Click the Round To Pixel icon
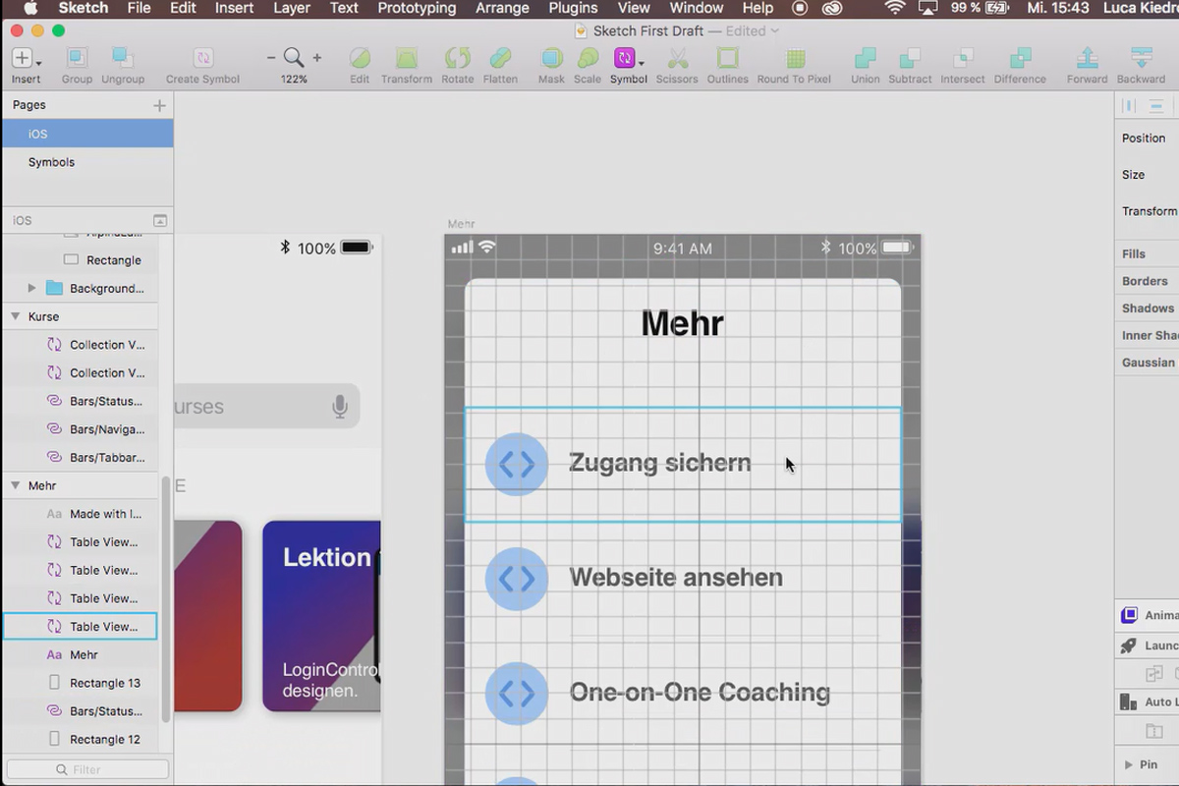1179x786 pixels. click(x=795, y=58)
